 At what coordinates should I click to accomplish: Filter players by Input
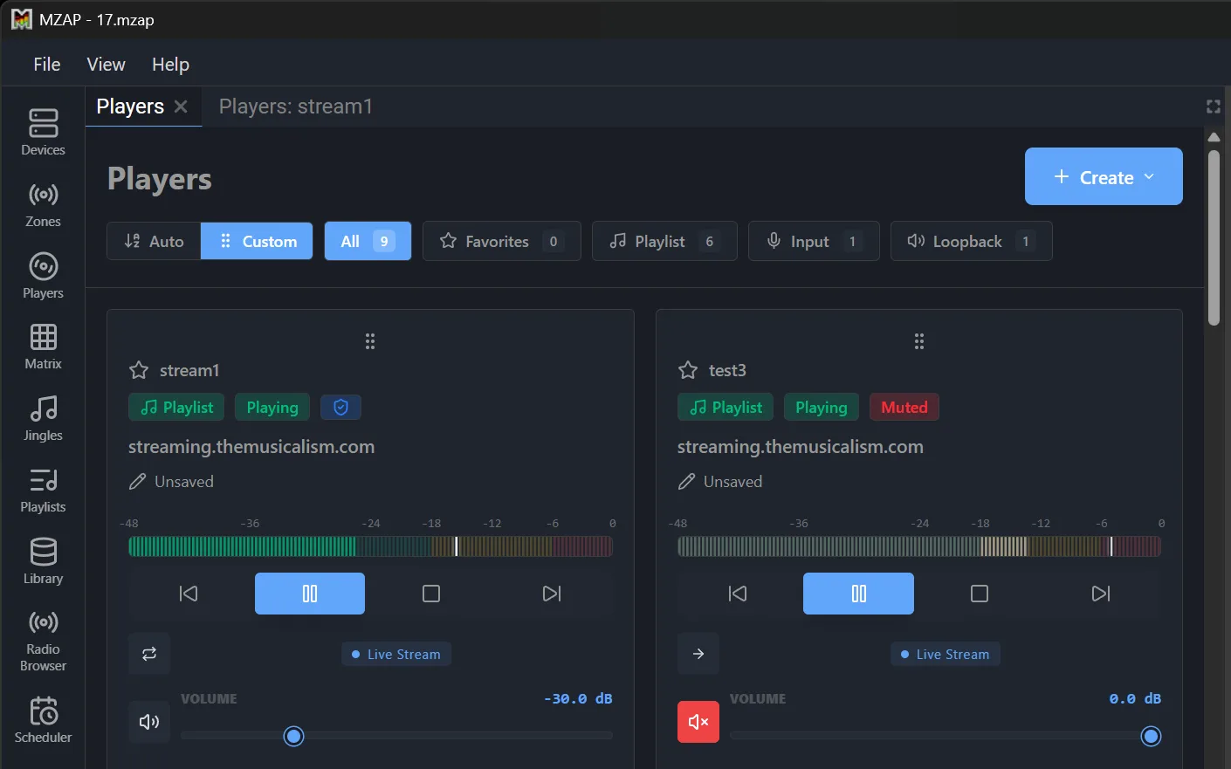pos(814,241)
